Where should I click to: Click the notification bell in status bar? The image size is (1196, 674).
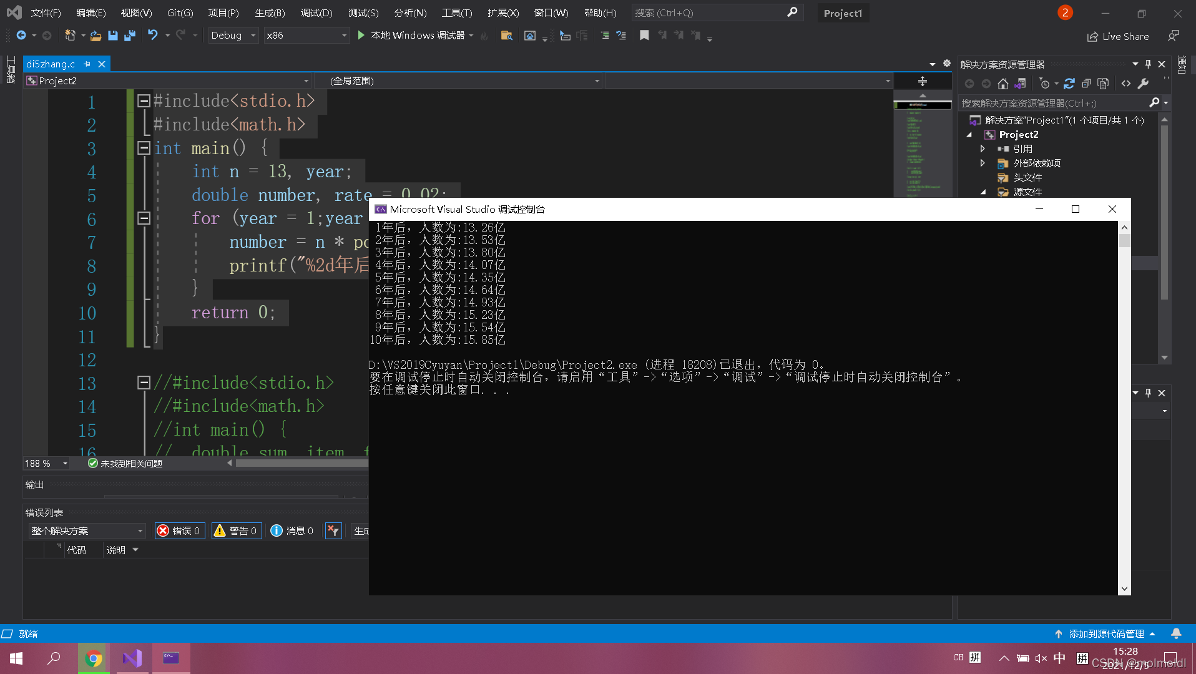pyautogui.click(x=1176, y=633)
